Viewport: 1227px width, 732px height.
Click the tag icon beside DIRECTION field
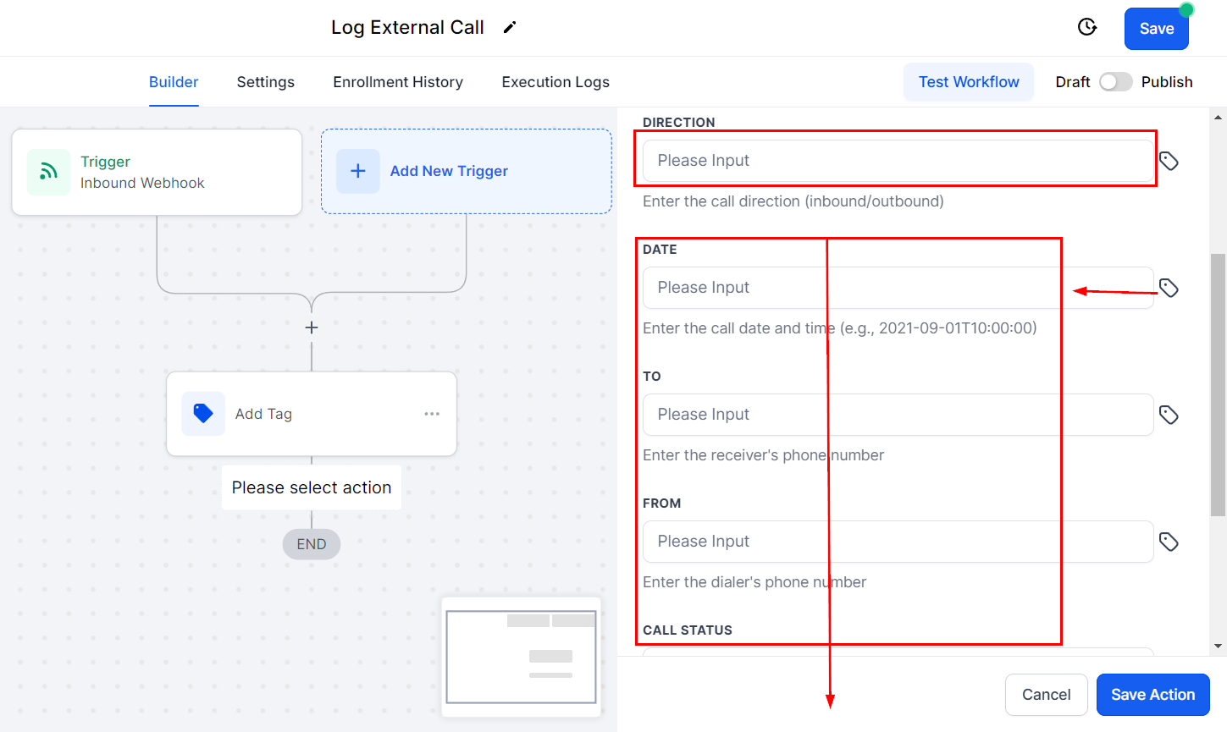coord(1169,161)
